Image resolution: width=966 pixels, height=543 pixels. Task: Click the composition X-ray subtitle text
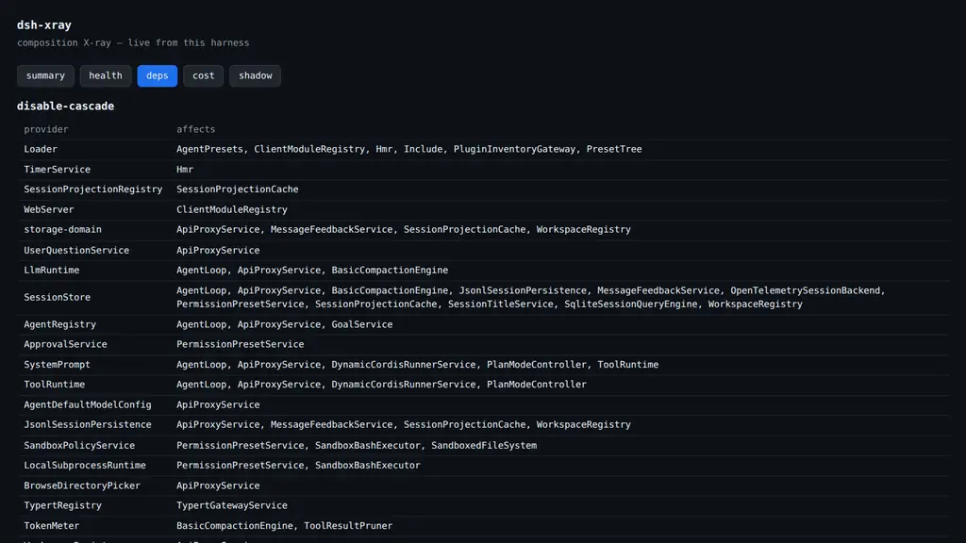pyautogui.click(x=133, y=42)
